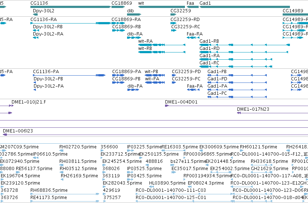Select transcript CG32259-RC
Image resolution: width=308 pixels, height=203 pixels.
coord(186,27)
